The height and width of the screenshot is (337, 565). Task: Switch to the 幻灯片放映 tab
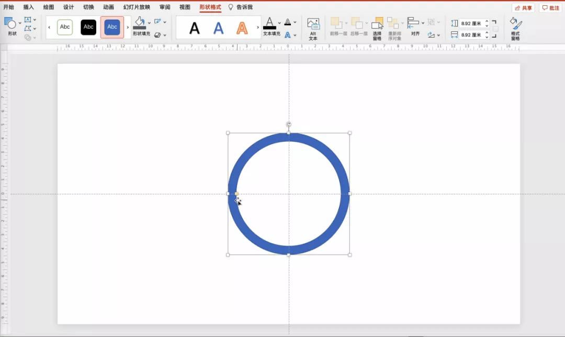[x=137, y=7]
